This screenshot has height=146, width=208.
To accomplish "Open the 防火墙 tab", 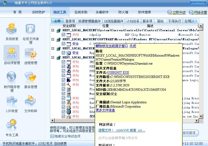I will pos(123,12).
